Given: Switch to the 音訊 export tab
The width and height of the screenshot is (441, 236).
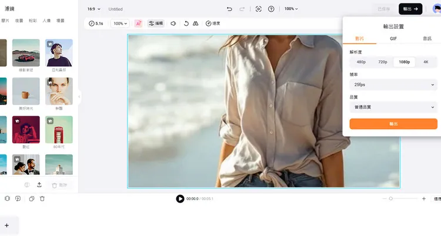Looking at the screenshot, I should tap(427, 38).
